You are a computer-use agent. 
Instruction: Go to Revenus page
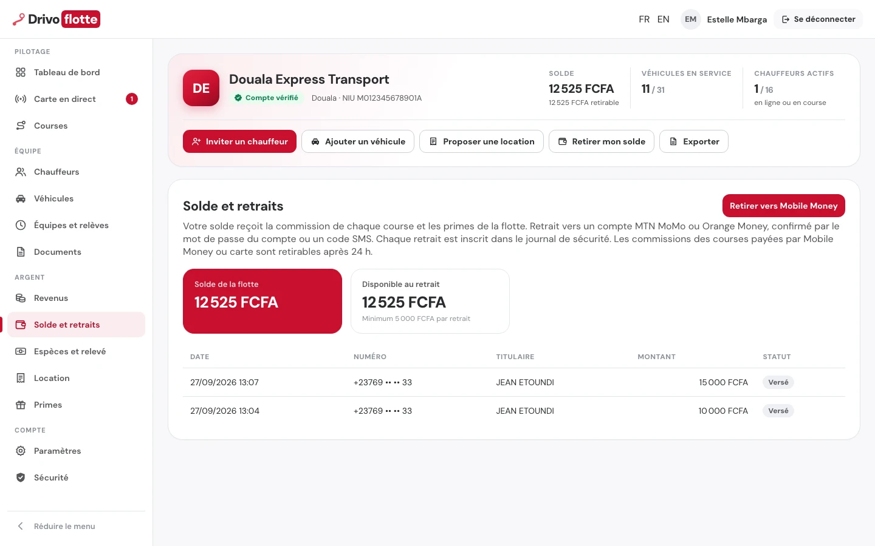tap(77, 298)
